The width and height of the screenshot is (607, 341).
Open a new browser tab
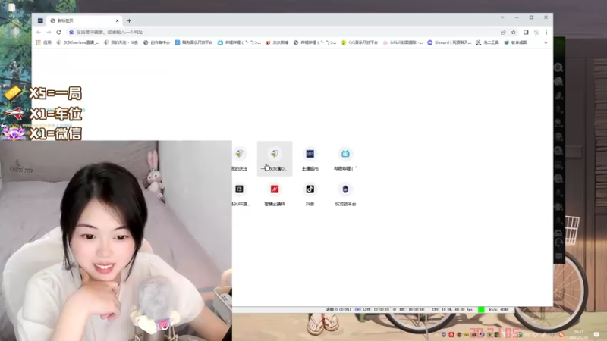point(129,21)
